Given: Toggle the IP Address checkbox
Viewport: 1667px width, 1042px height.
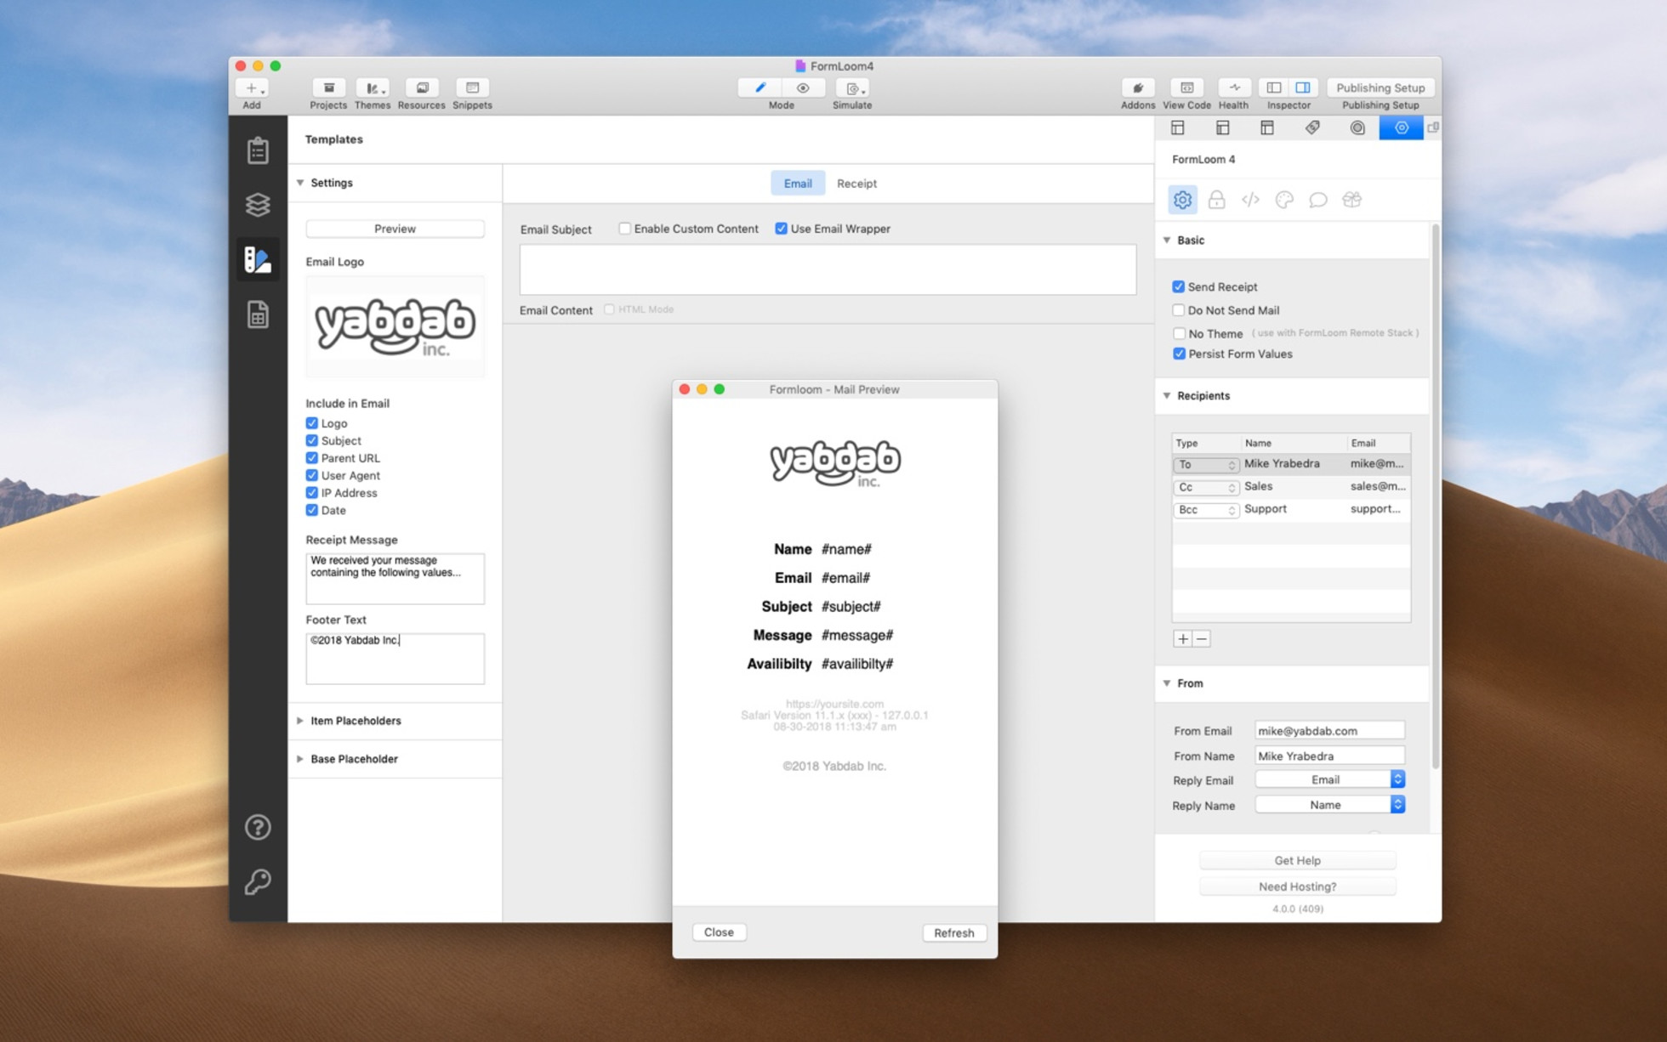Looking at the screenshot, I should pos(312,493).
